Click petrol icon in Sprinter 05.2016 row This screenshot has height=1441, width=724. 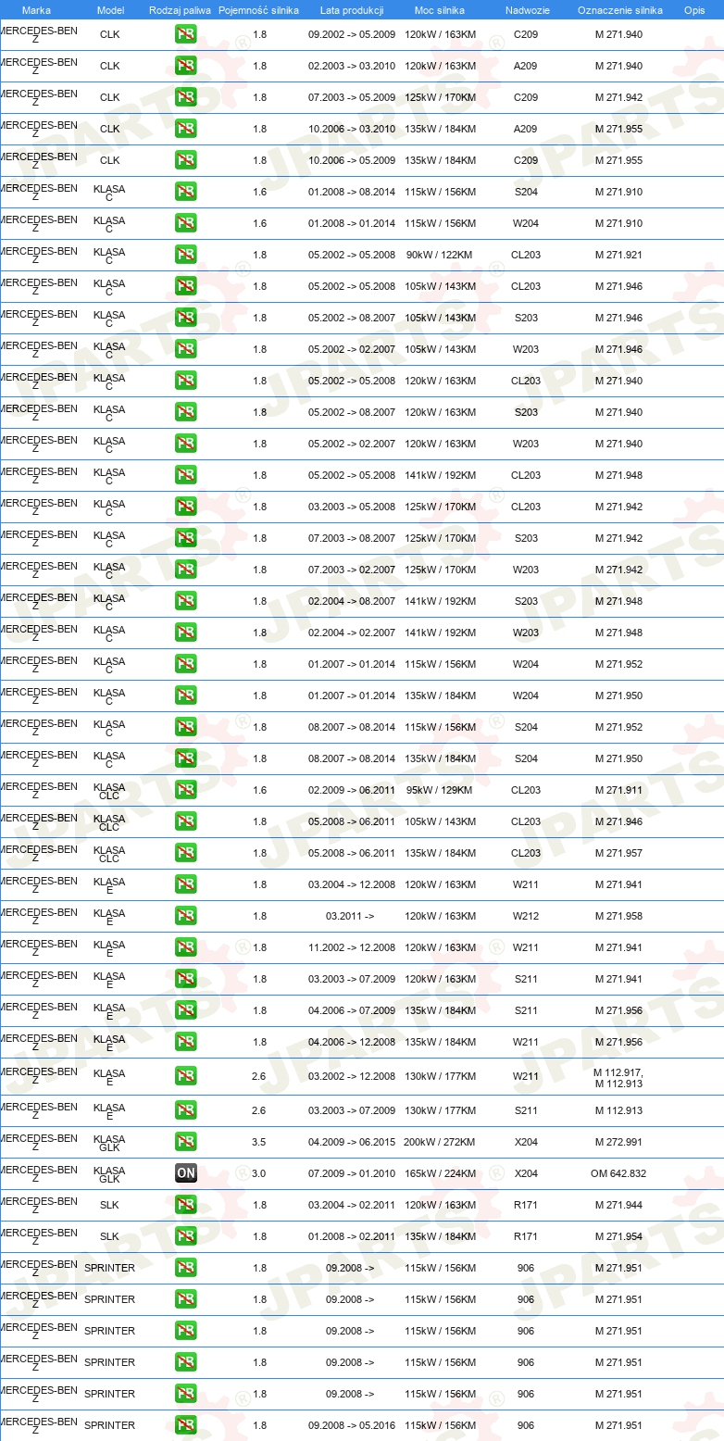tap(185, 1425)
